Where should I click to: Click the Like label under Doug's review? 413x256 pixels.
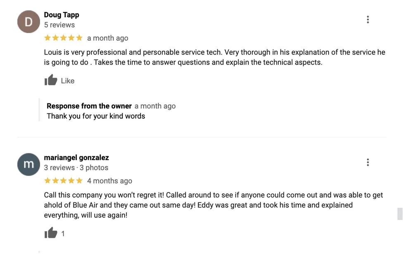click(x=68, y=81)
